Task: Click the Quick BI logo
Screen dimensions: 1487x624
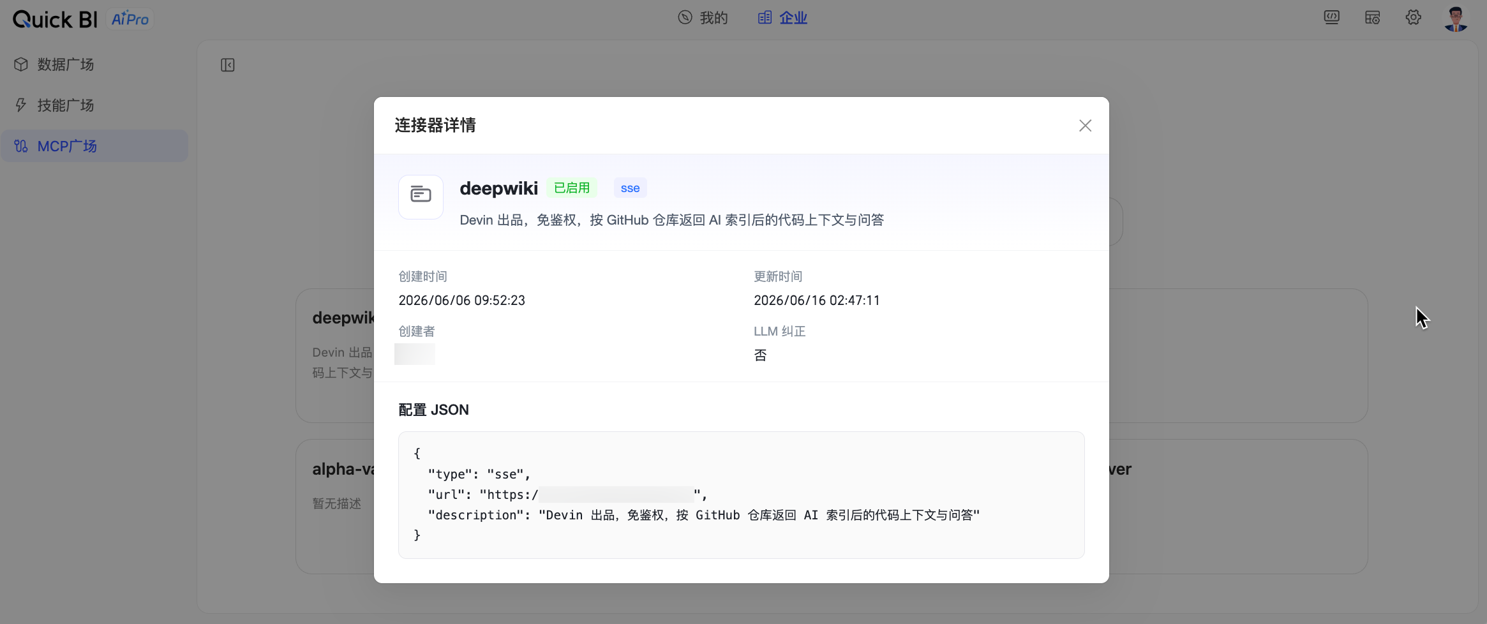Action: click(55, 19)
